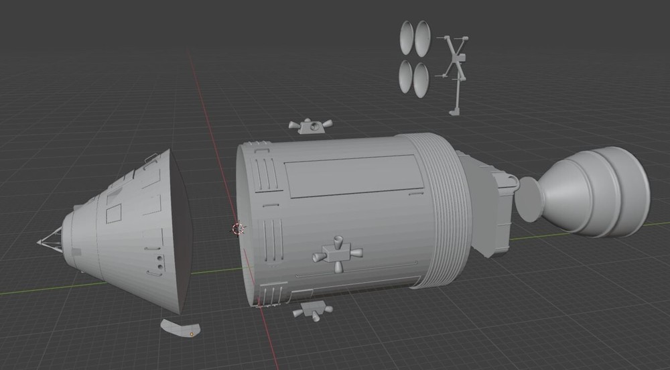Viewport: 670px width, 370px height.
Task: Click the lower-left antenna dish
Action: [x=405, y=76]
